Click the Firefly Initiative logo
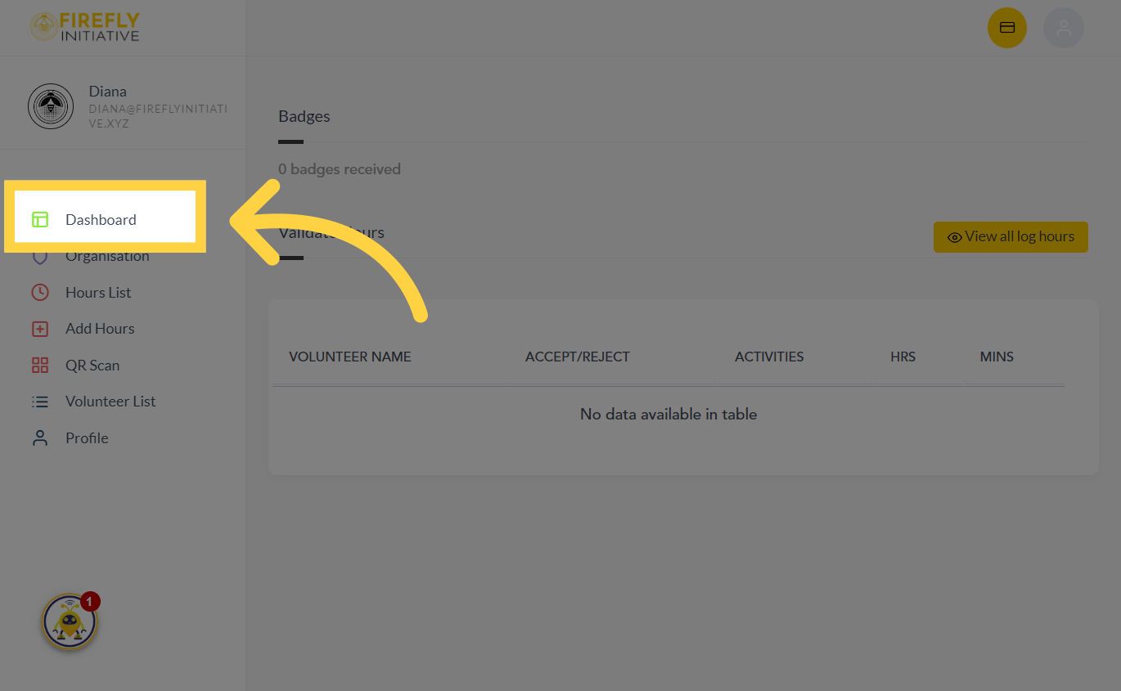This screenshot has width=1121, height=691. [84, 27]
